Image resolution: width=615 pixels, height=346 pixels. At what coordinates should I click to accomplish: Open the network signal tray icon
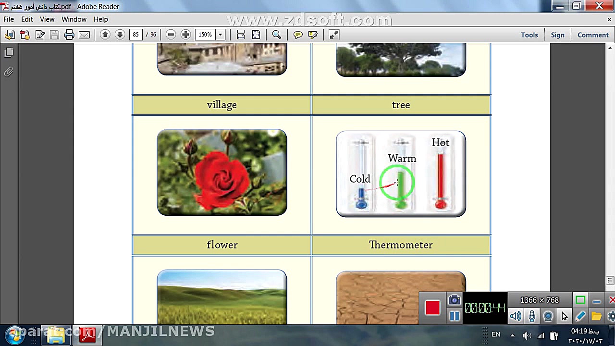(x=541, y=335)
